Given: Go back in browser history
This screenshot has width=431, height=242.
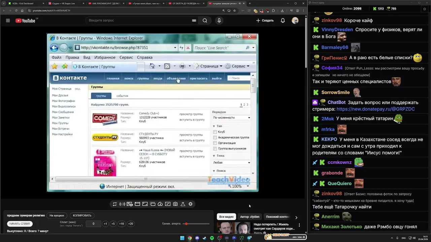Looking at the screenshot, I should (x=4, y=10).
